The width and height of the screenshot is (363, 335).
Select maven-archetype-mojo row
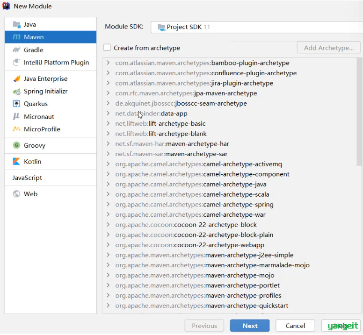tap(229, 275)
